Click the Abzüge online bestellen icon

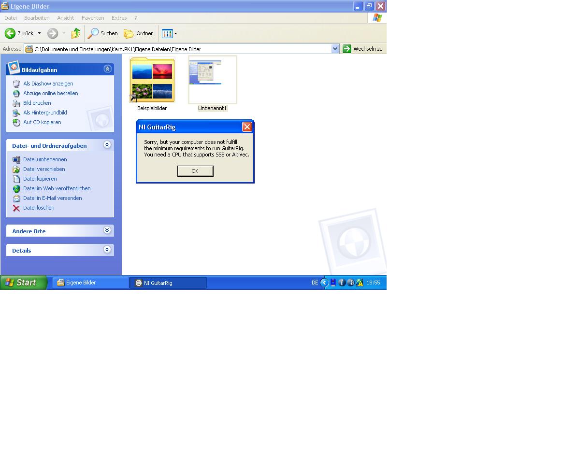coord(16,94)
